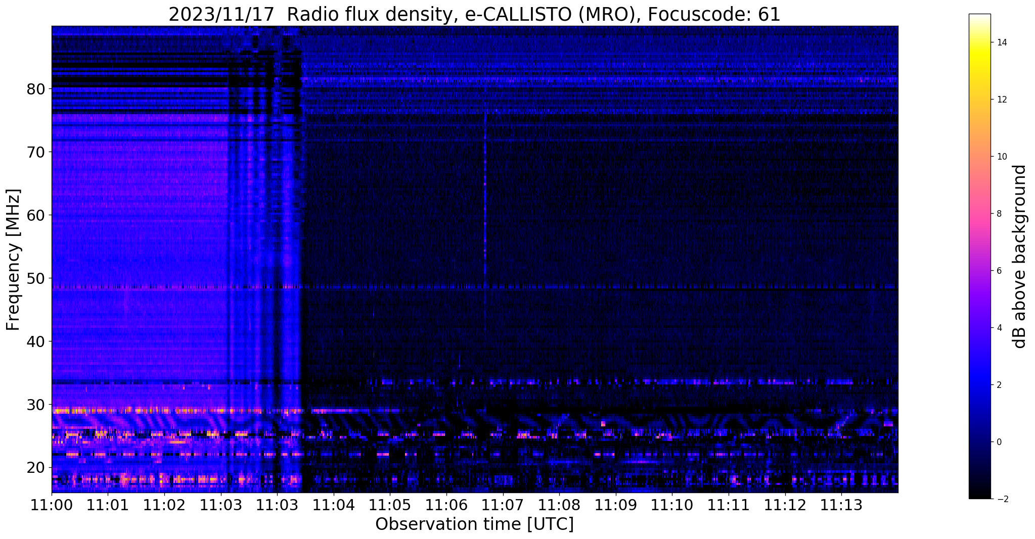Click the 11:04 time tick label
The image size is (1035, 539).
(x=333, y=505)
